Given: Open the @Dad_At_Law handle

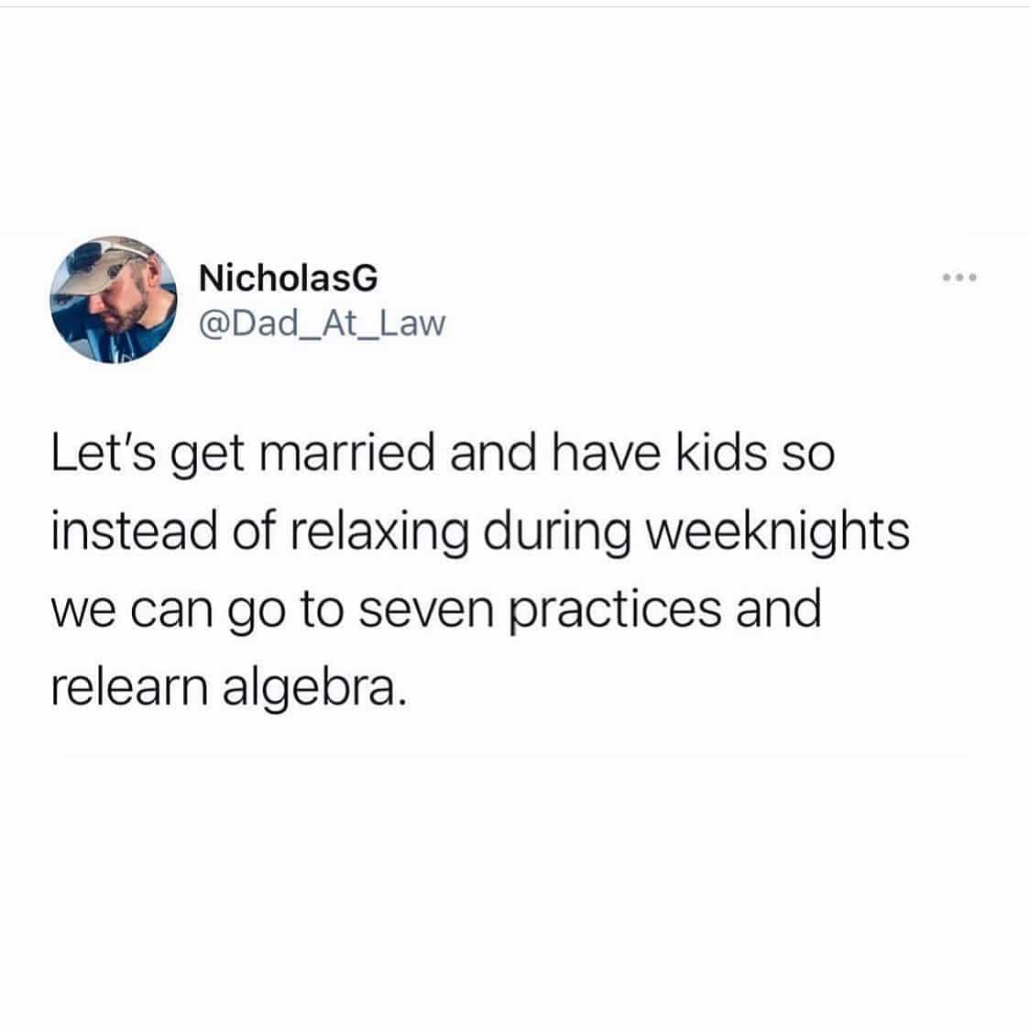Looking at the screenshot, I should 322,323.
